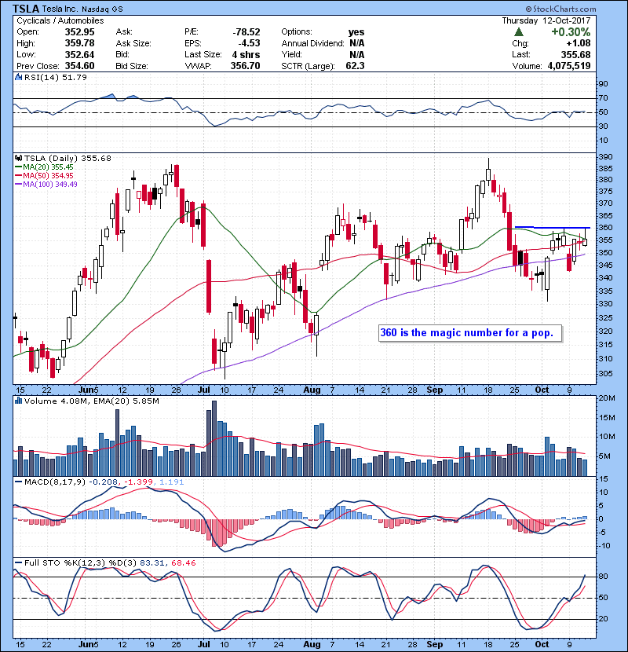The image size is (628, 652).
Task: Click the Prev Close value 354.60
Action: pos(80,66)
